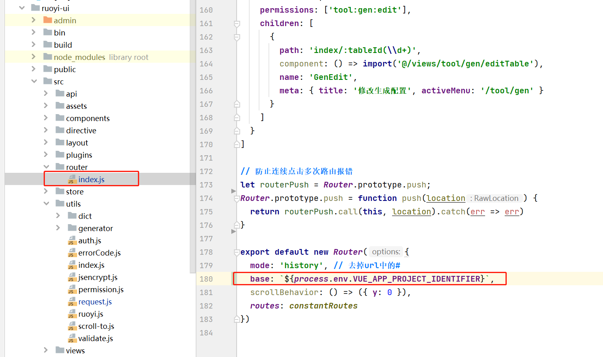Toggle the code fold at line 174
Image resolution: width=603 pixels, height=357 pixels.
tap(237, 198)
